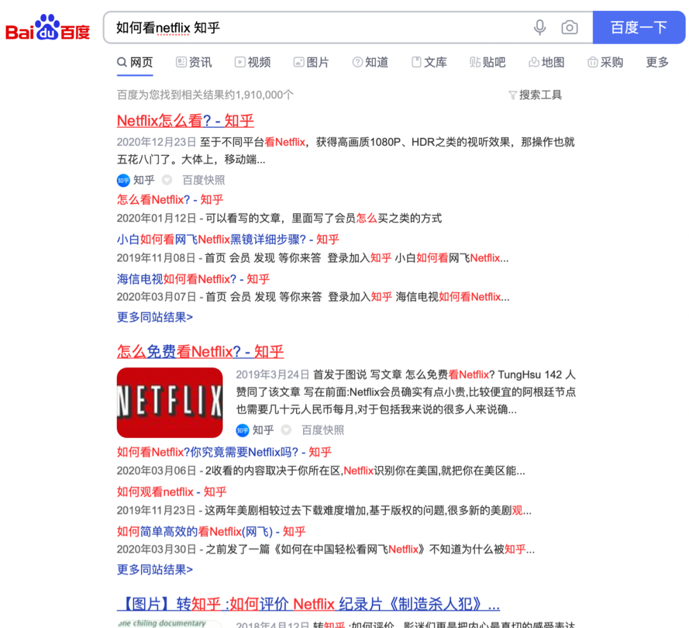The image size is (689, 628).
Task: Open 百度快照 for 怎么免费看Netflix result
Action: pos(323,430)
